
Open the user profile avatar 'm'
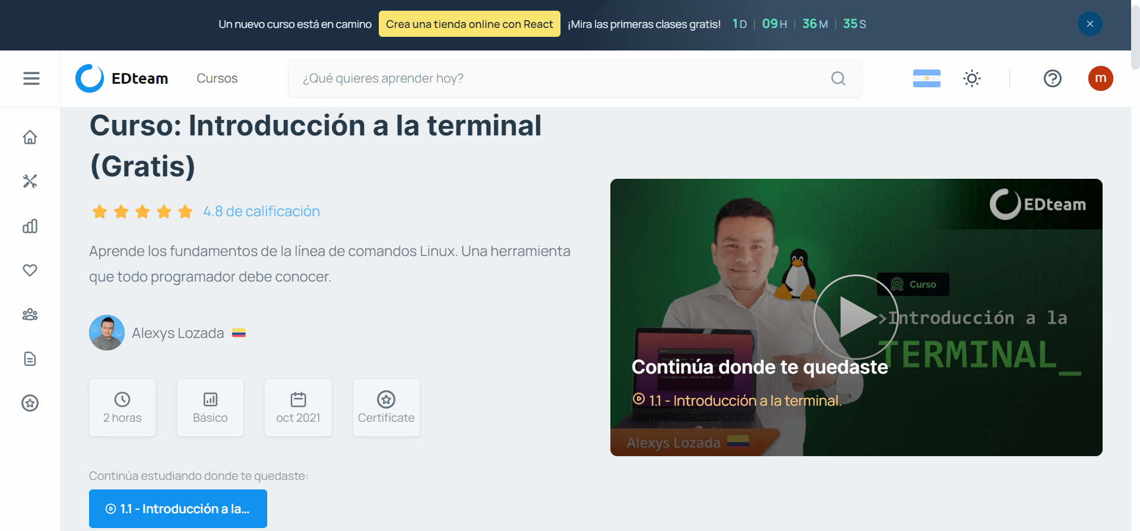pyautogui.click(x=1100, y=78)
